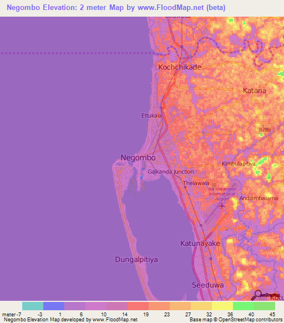Click the 'Negombo Elevation Map developed by' footer text
284x323 pixels.
pyautogui.click(x=48, y=320)
